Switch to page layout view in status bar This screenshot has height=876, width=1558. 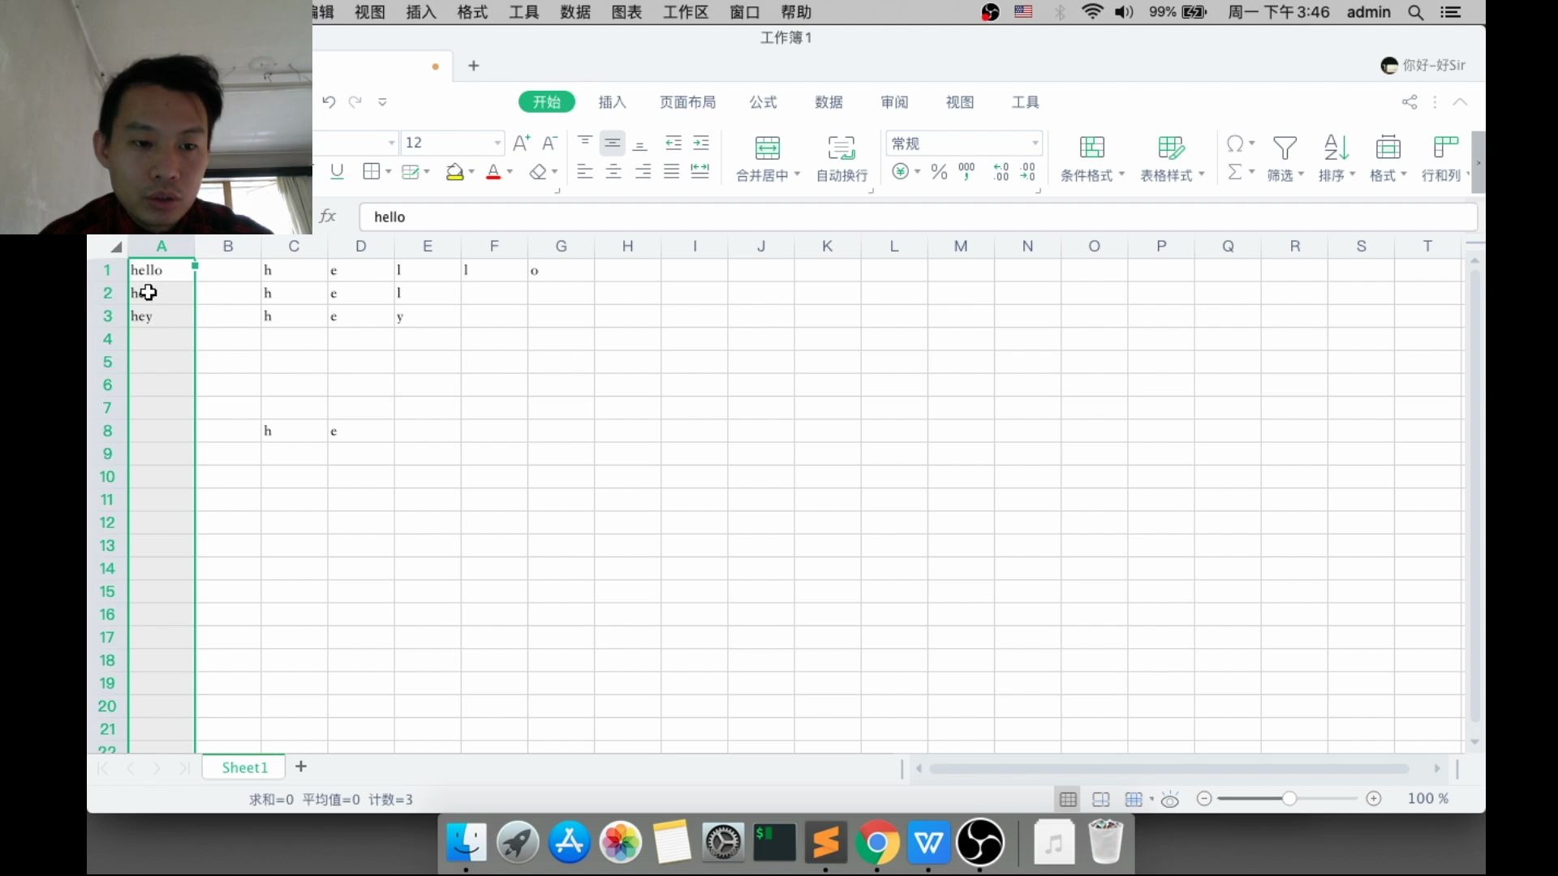tap(1100, 800)
